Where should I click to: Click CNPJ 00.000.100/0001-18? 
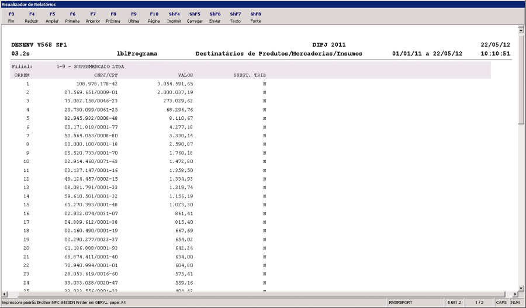click(91, 144)
